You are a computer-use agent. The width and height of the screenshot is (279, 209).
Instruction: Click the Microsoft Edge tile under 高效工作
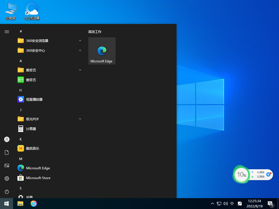tap(102, 51)
